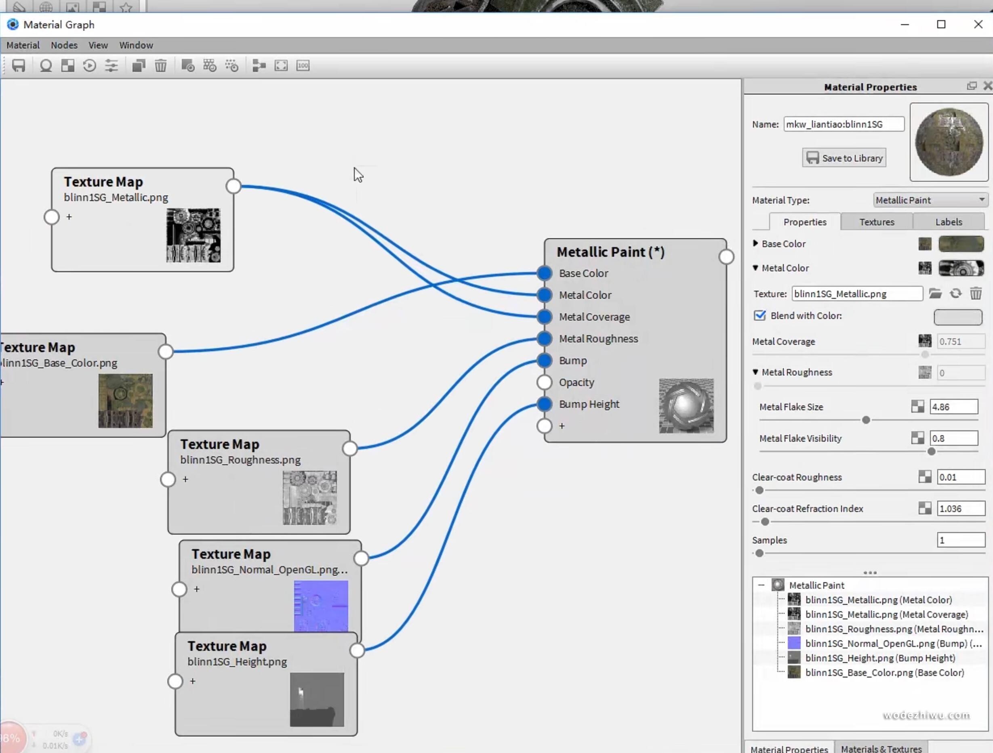
Task: Click the Save to Library button
Action: pyautogui.click(x=844, y=158)
